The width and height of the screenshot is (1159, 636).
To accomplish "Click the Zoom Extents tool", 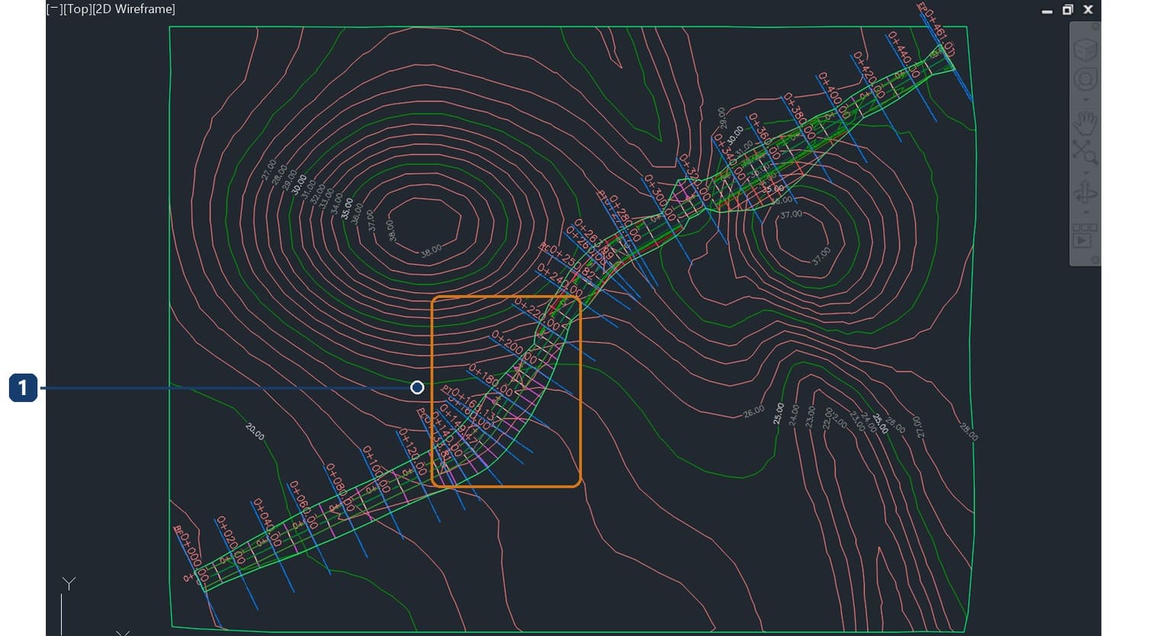I will [x=1085, y=153].
